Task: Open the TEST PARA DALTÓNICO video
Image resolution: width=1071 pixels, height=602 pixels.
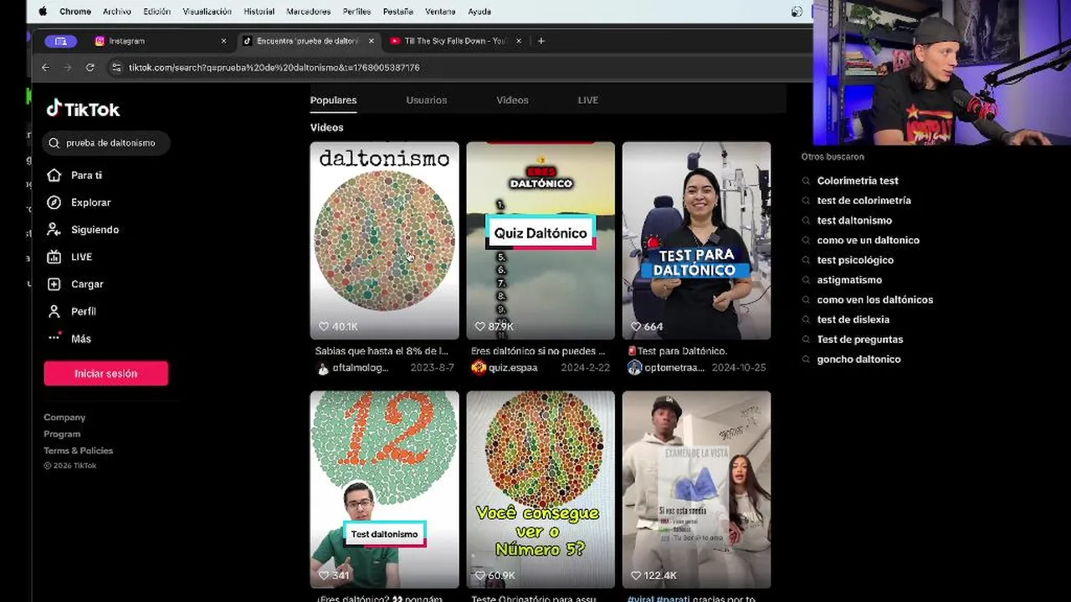Action: click(x=696, y=241)
